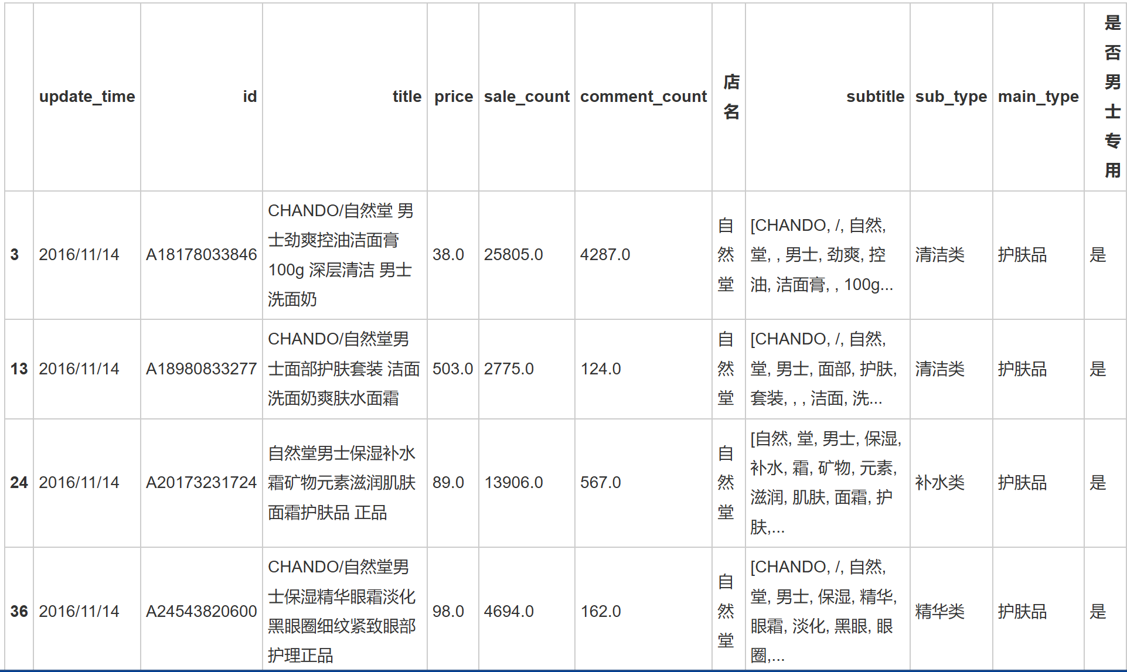Click 店名 cell 自然堂 in row 3

coord(728,255)
